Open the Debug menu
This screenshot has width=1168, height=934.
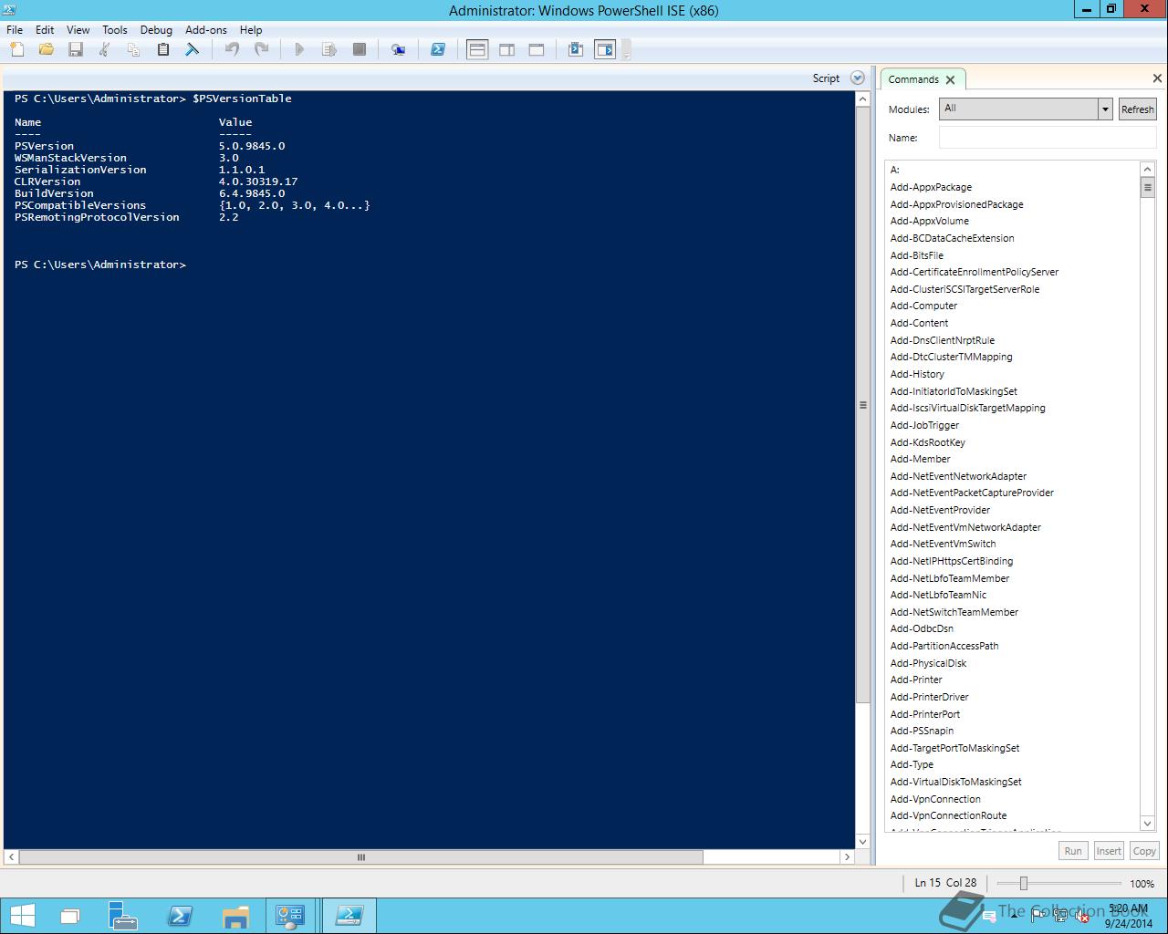click(156, 29)
